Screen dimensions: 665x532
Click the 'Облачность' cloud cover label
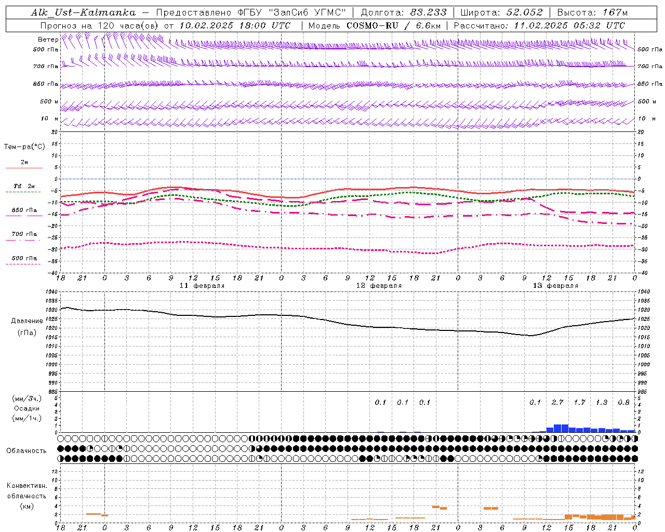(26, 451)
